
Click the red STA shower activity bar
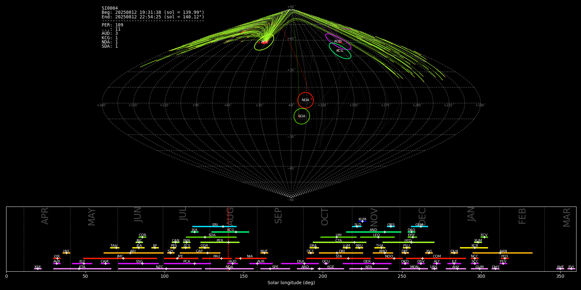click(x=339, y=258)
